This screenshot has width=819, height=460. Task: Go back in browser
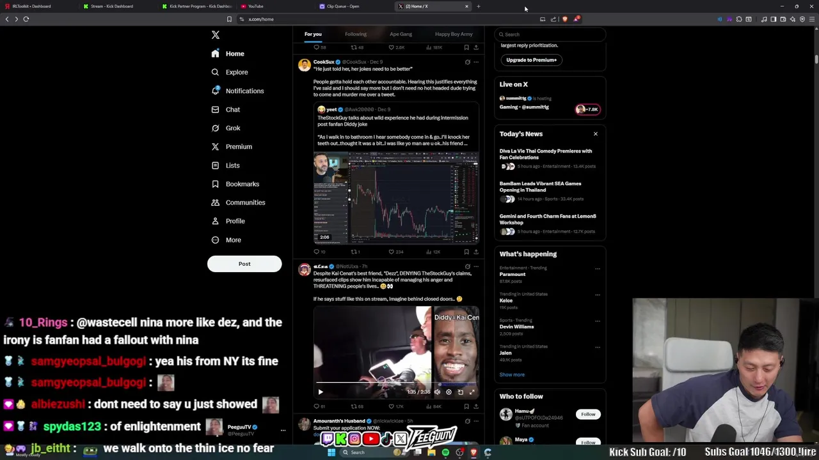7,19
